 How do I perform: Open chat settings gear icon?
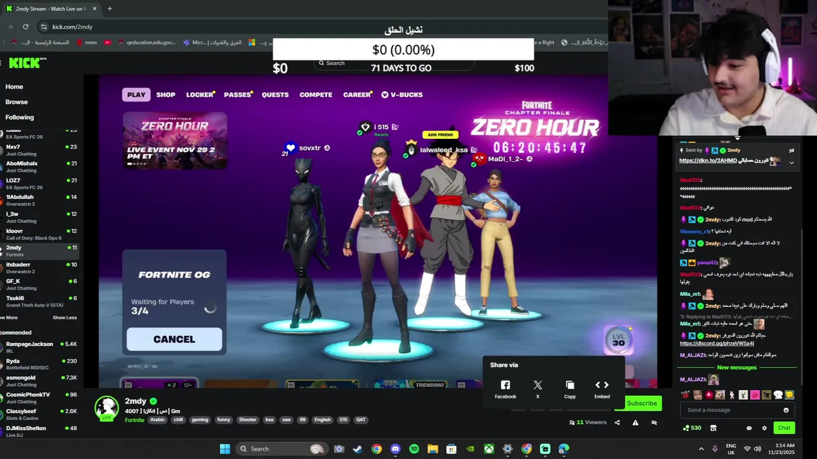pos(764,428)
